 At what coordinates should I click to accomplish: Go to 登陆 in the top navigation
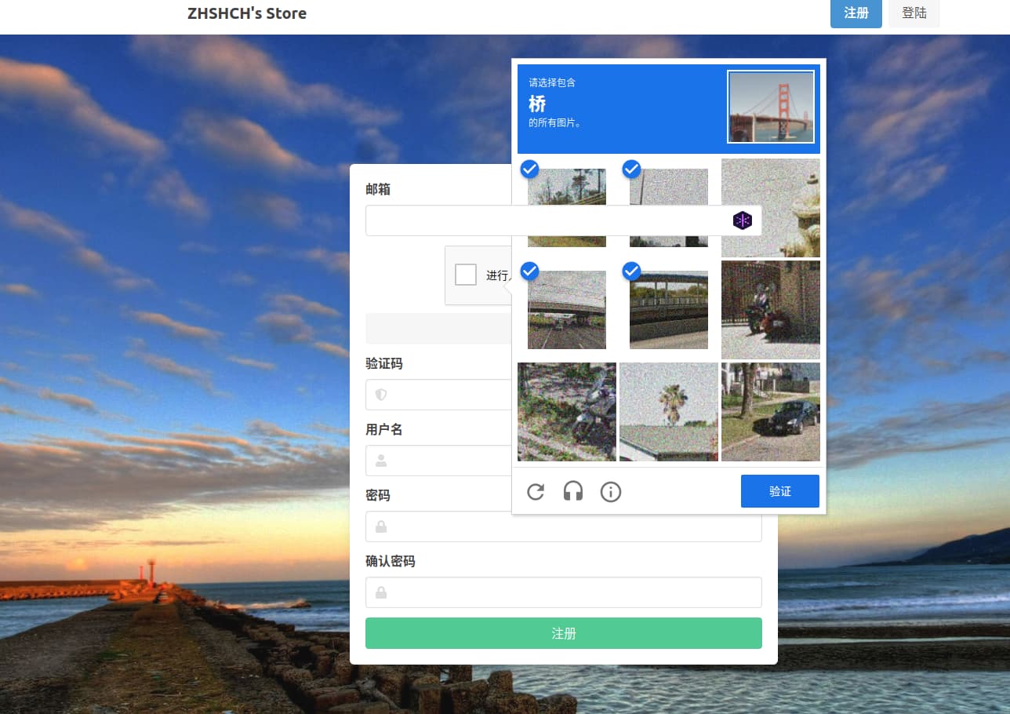914,13
